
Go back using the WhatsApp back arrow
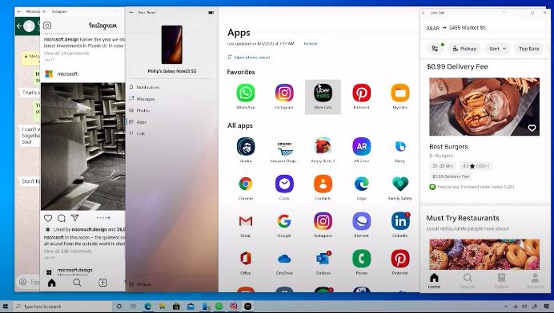click(x=19, y=26)
